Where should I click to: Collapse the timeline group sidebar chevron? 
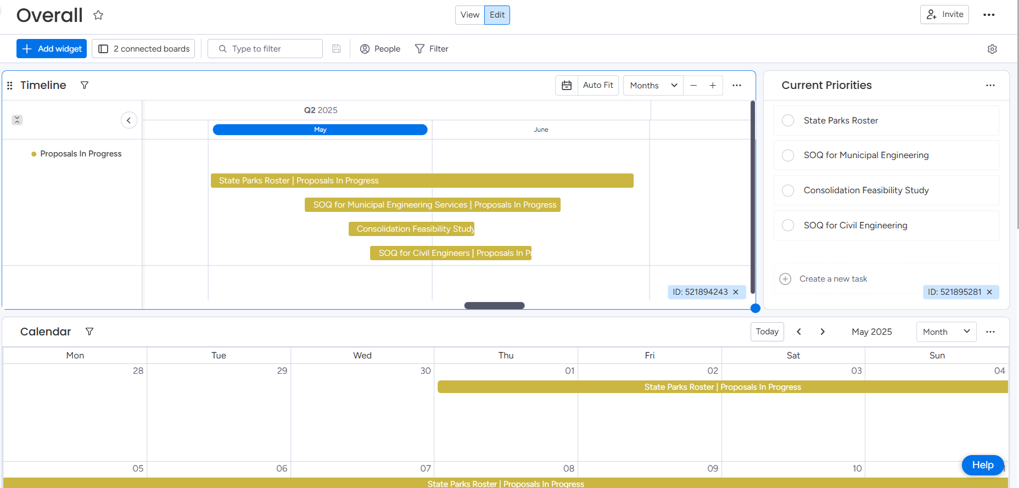129,120
